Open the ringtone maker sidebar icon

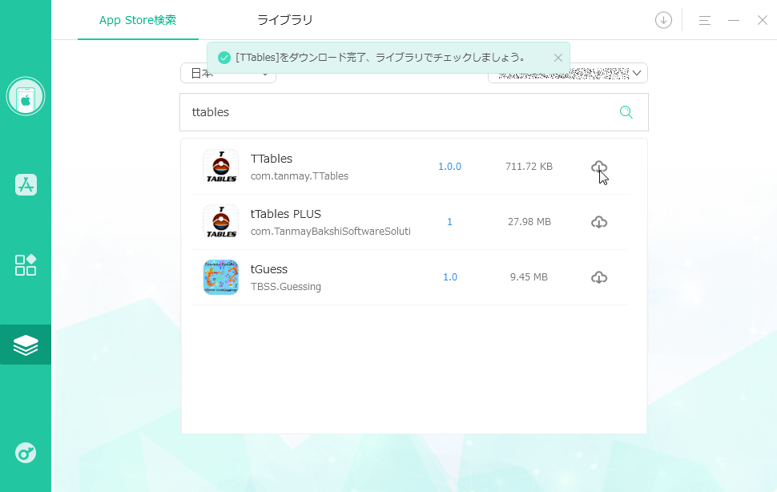[x=26, y=453]
